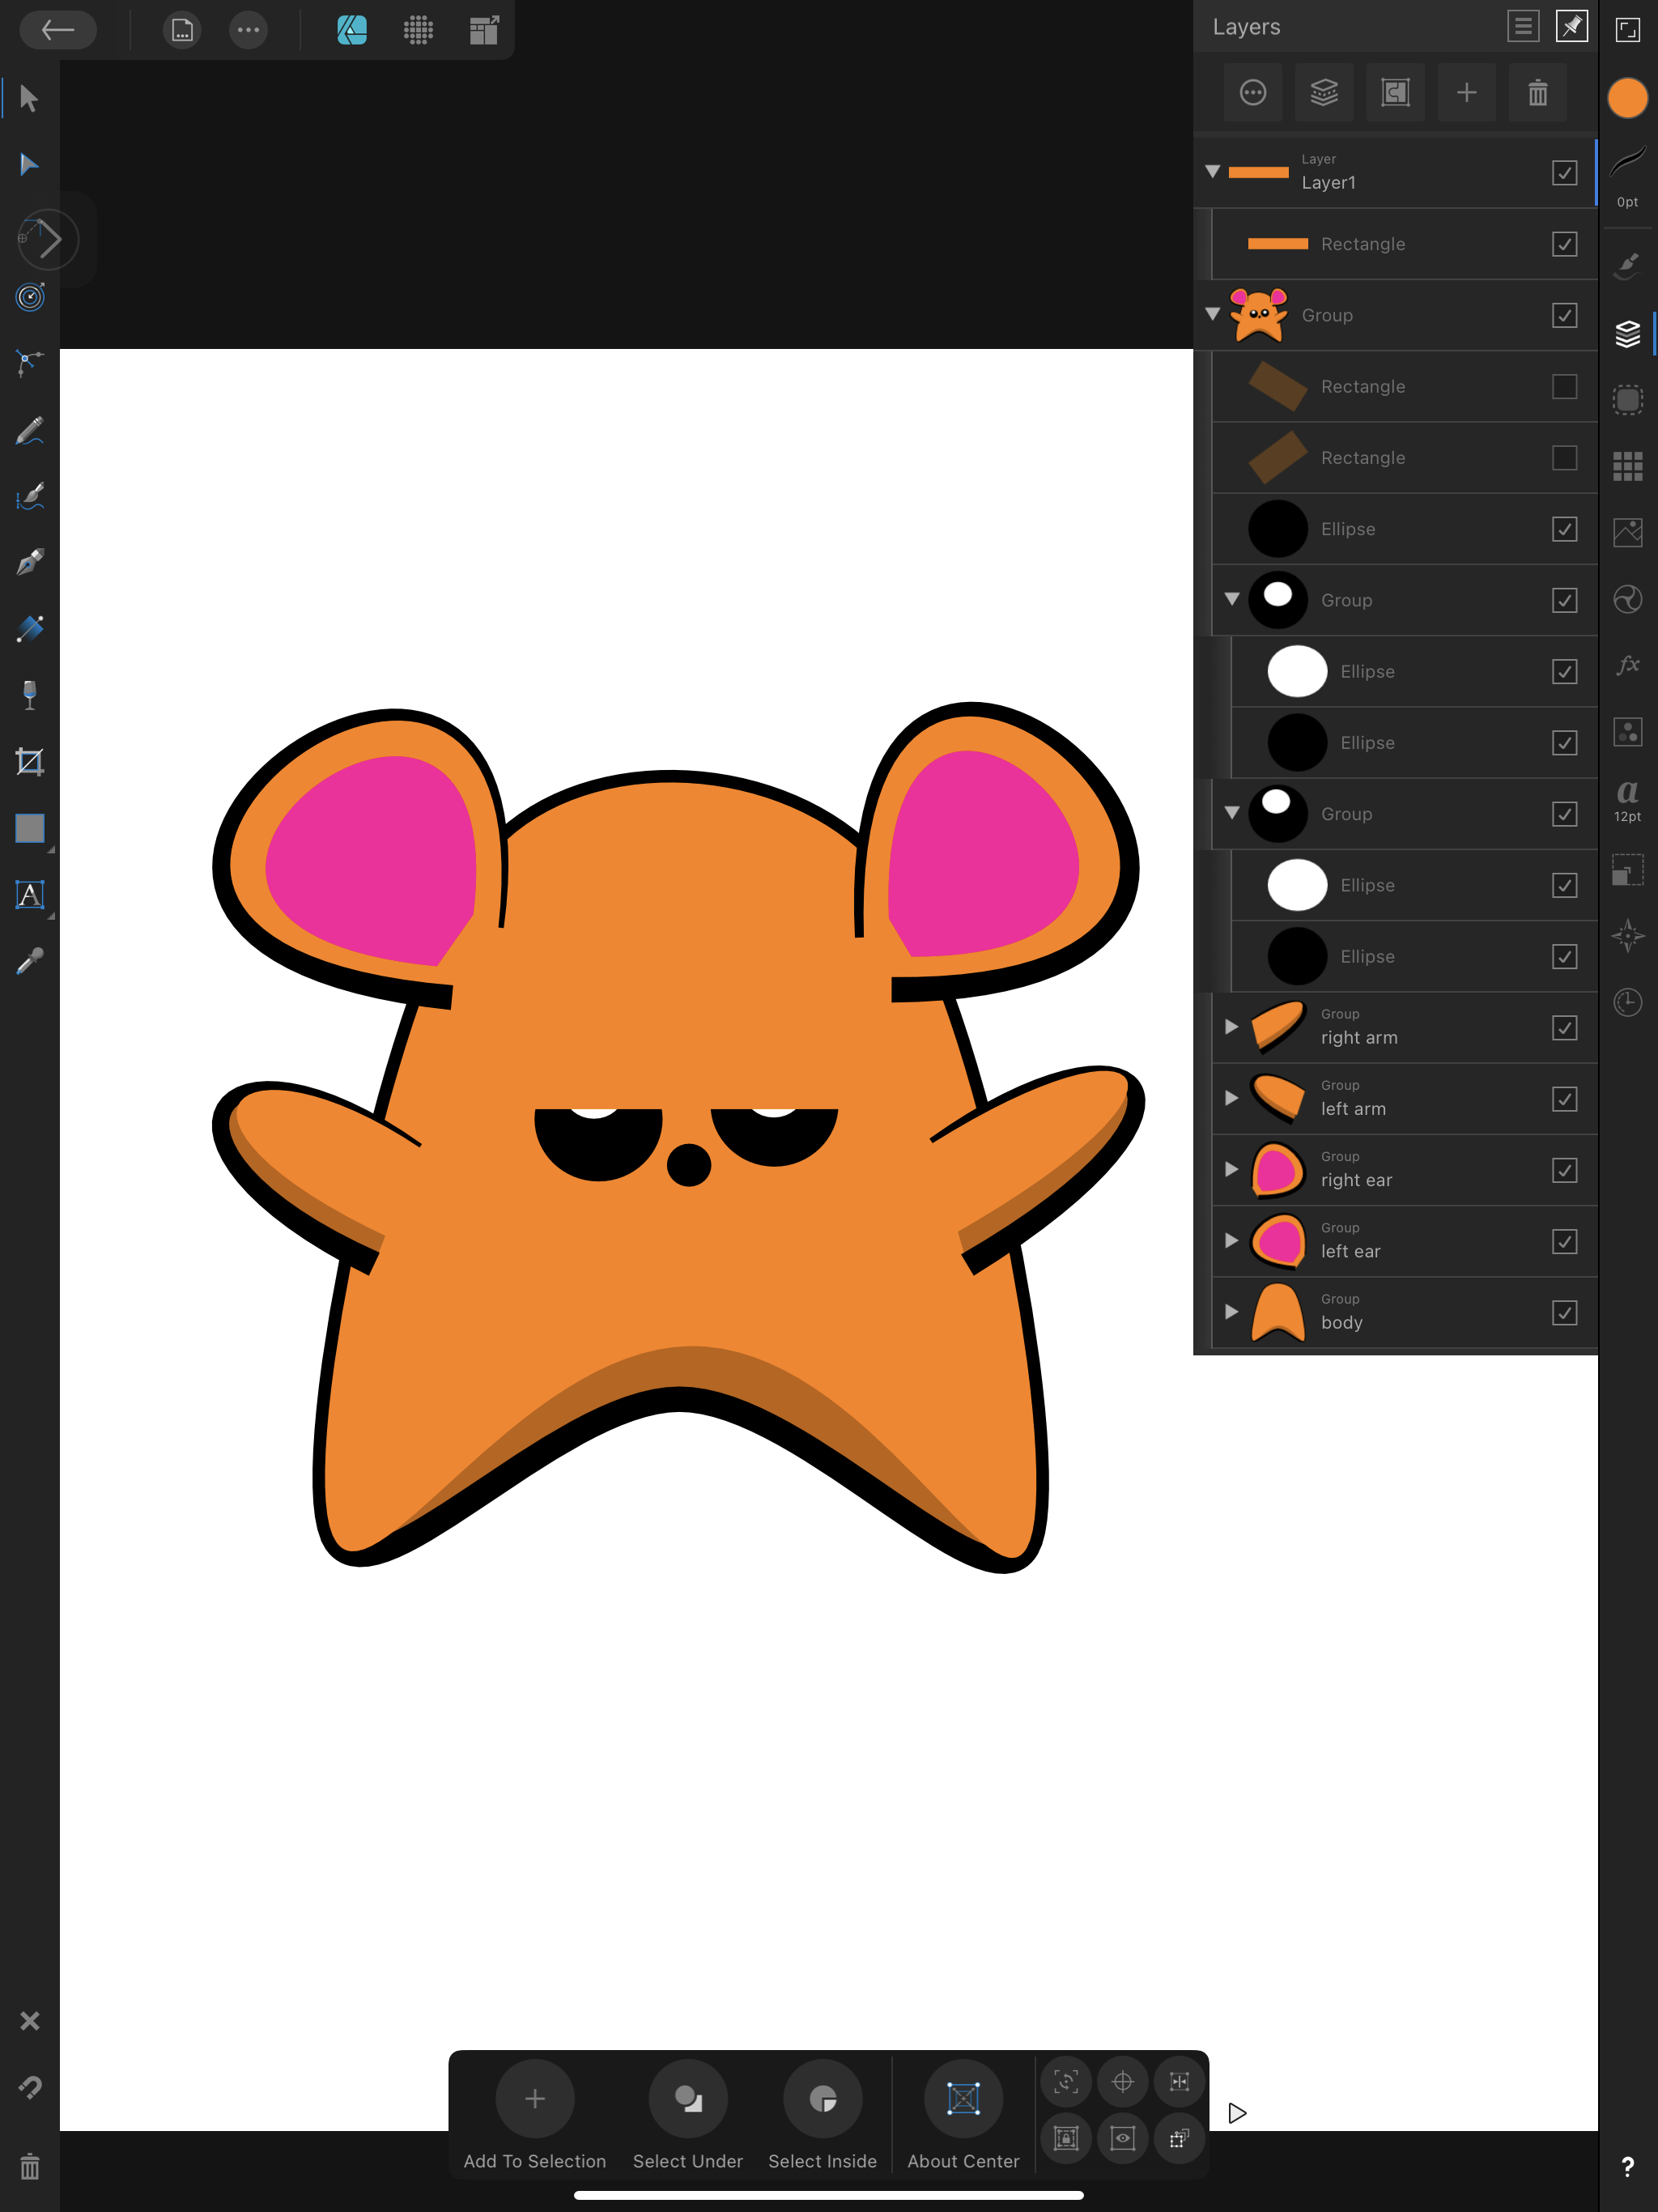Delete layer with Layers panel trash icon
The height and width of the screenshot is (2212, 1658).
(x=1537, y=93)
